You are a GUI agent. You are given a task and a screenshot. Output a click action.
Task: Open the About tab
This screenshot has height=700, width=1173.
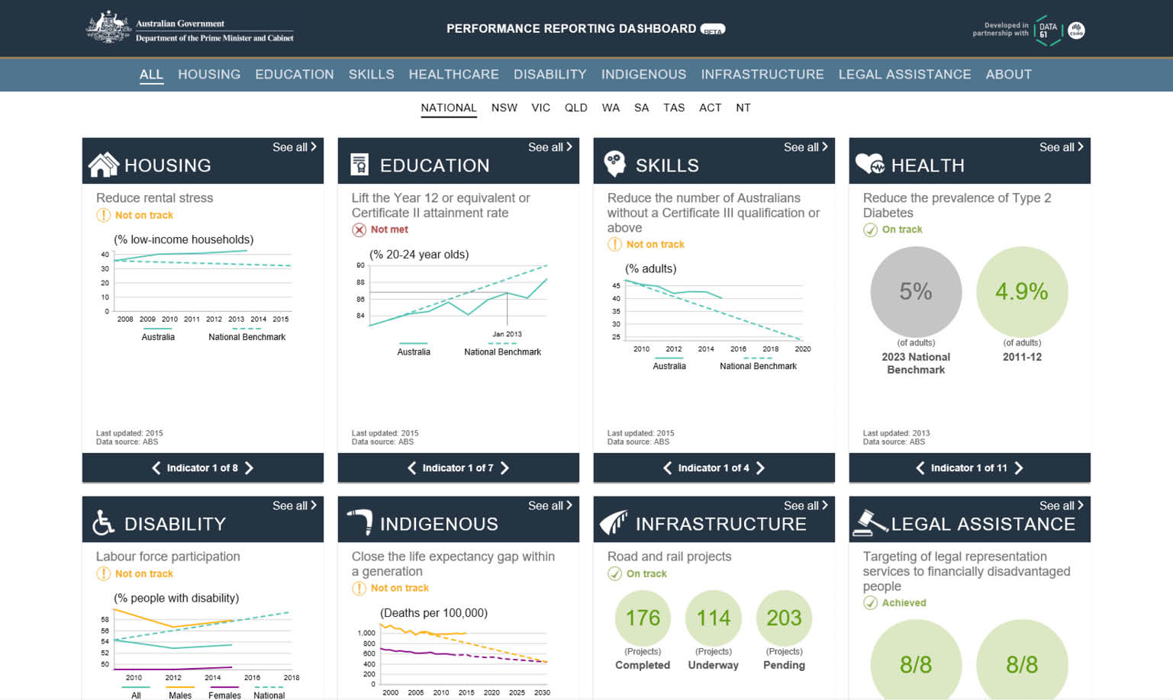click(x=1008, y=75)
